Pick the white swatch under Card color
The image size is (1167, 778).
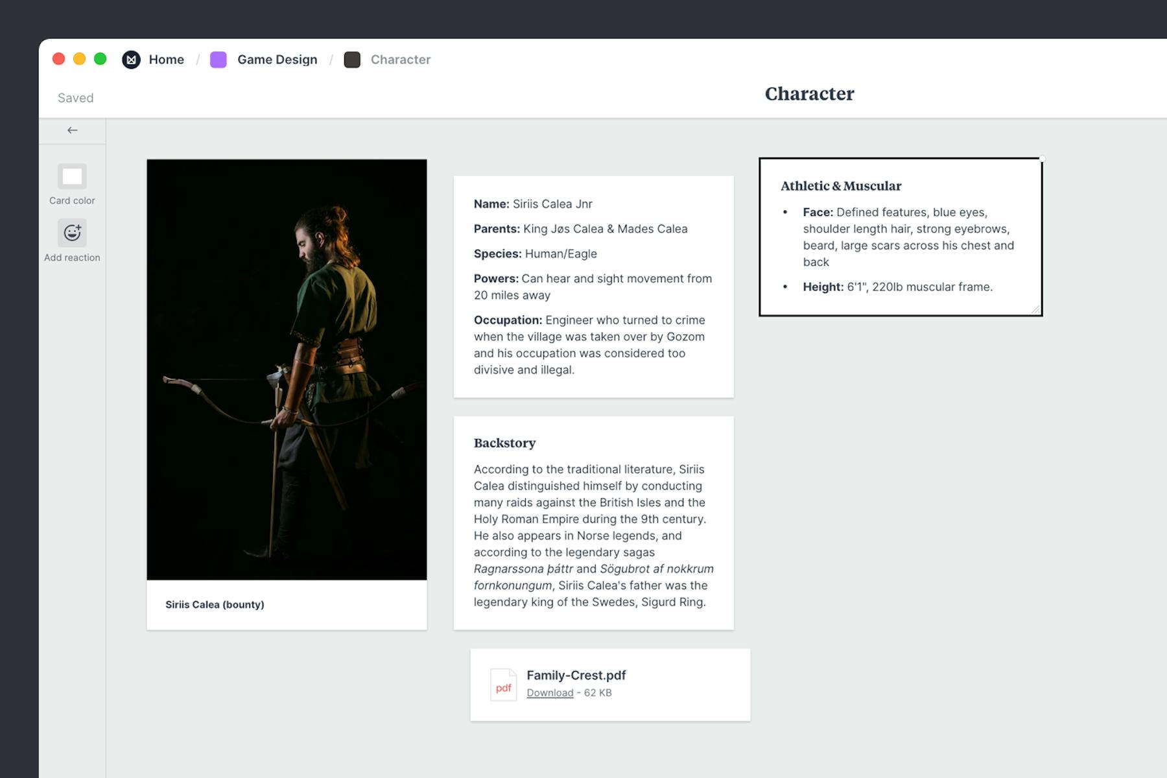coord(72,176)
